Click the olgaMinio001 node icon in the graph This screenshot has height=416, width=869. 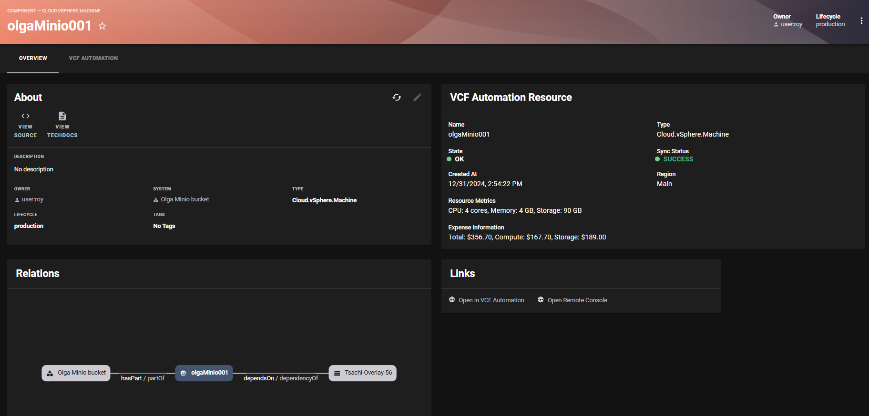[x=183, y=373]
